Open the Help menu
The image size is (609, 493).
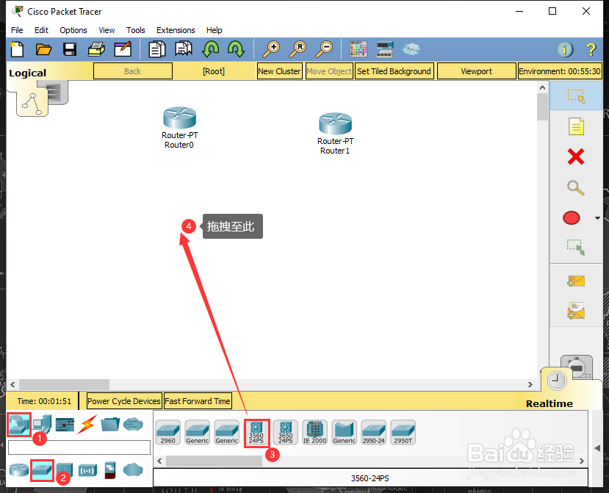click(214, 30)
